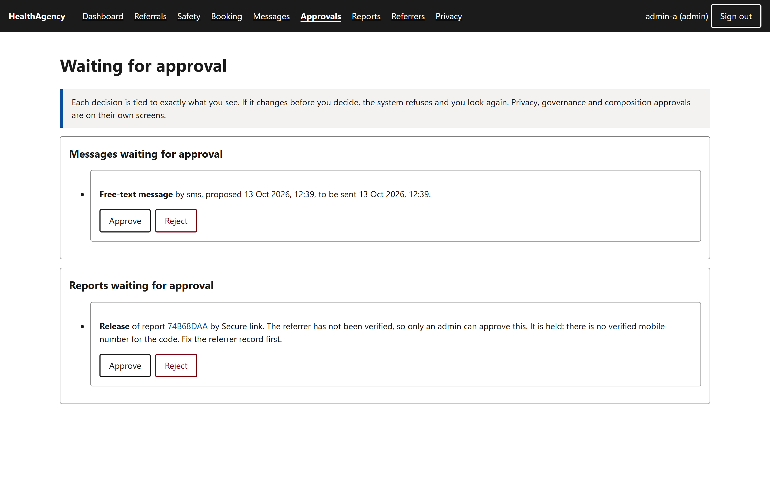Click the bold 'Release' label
This screenshot has height=481, width=770.
coord(114,326)
